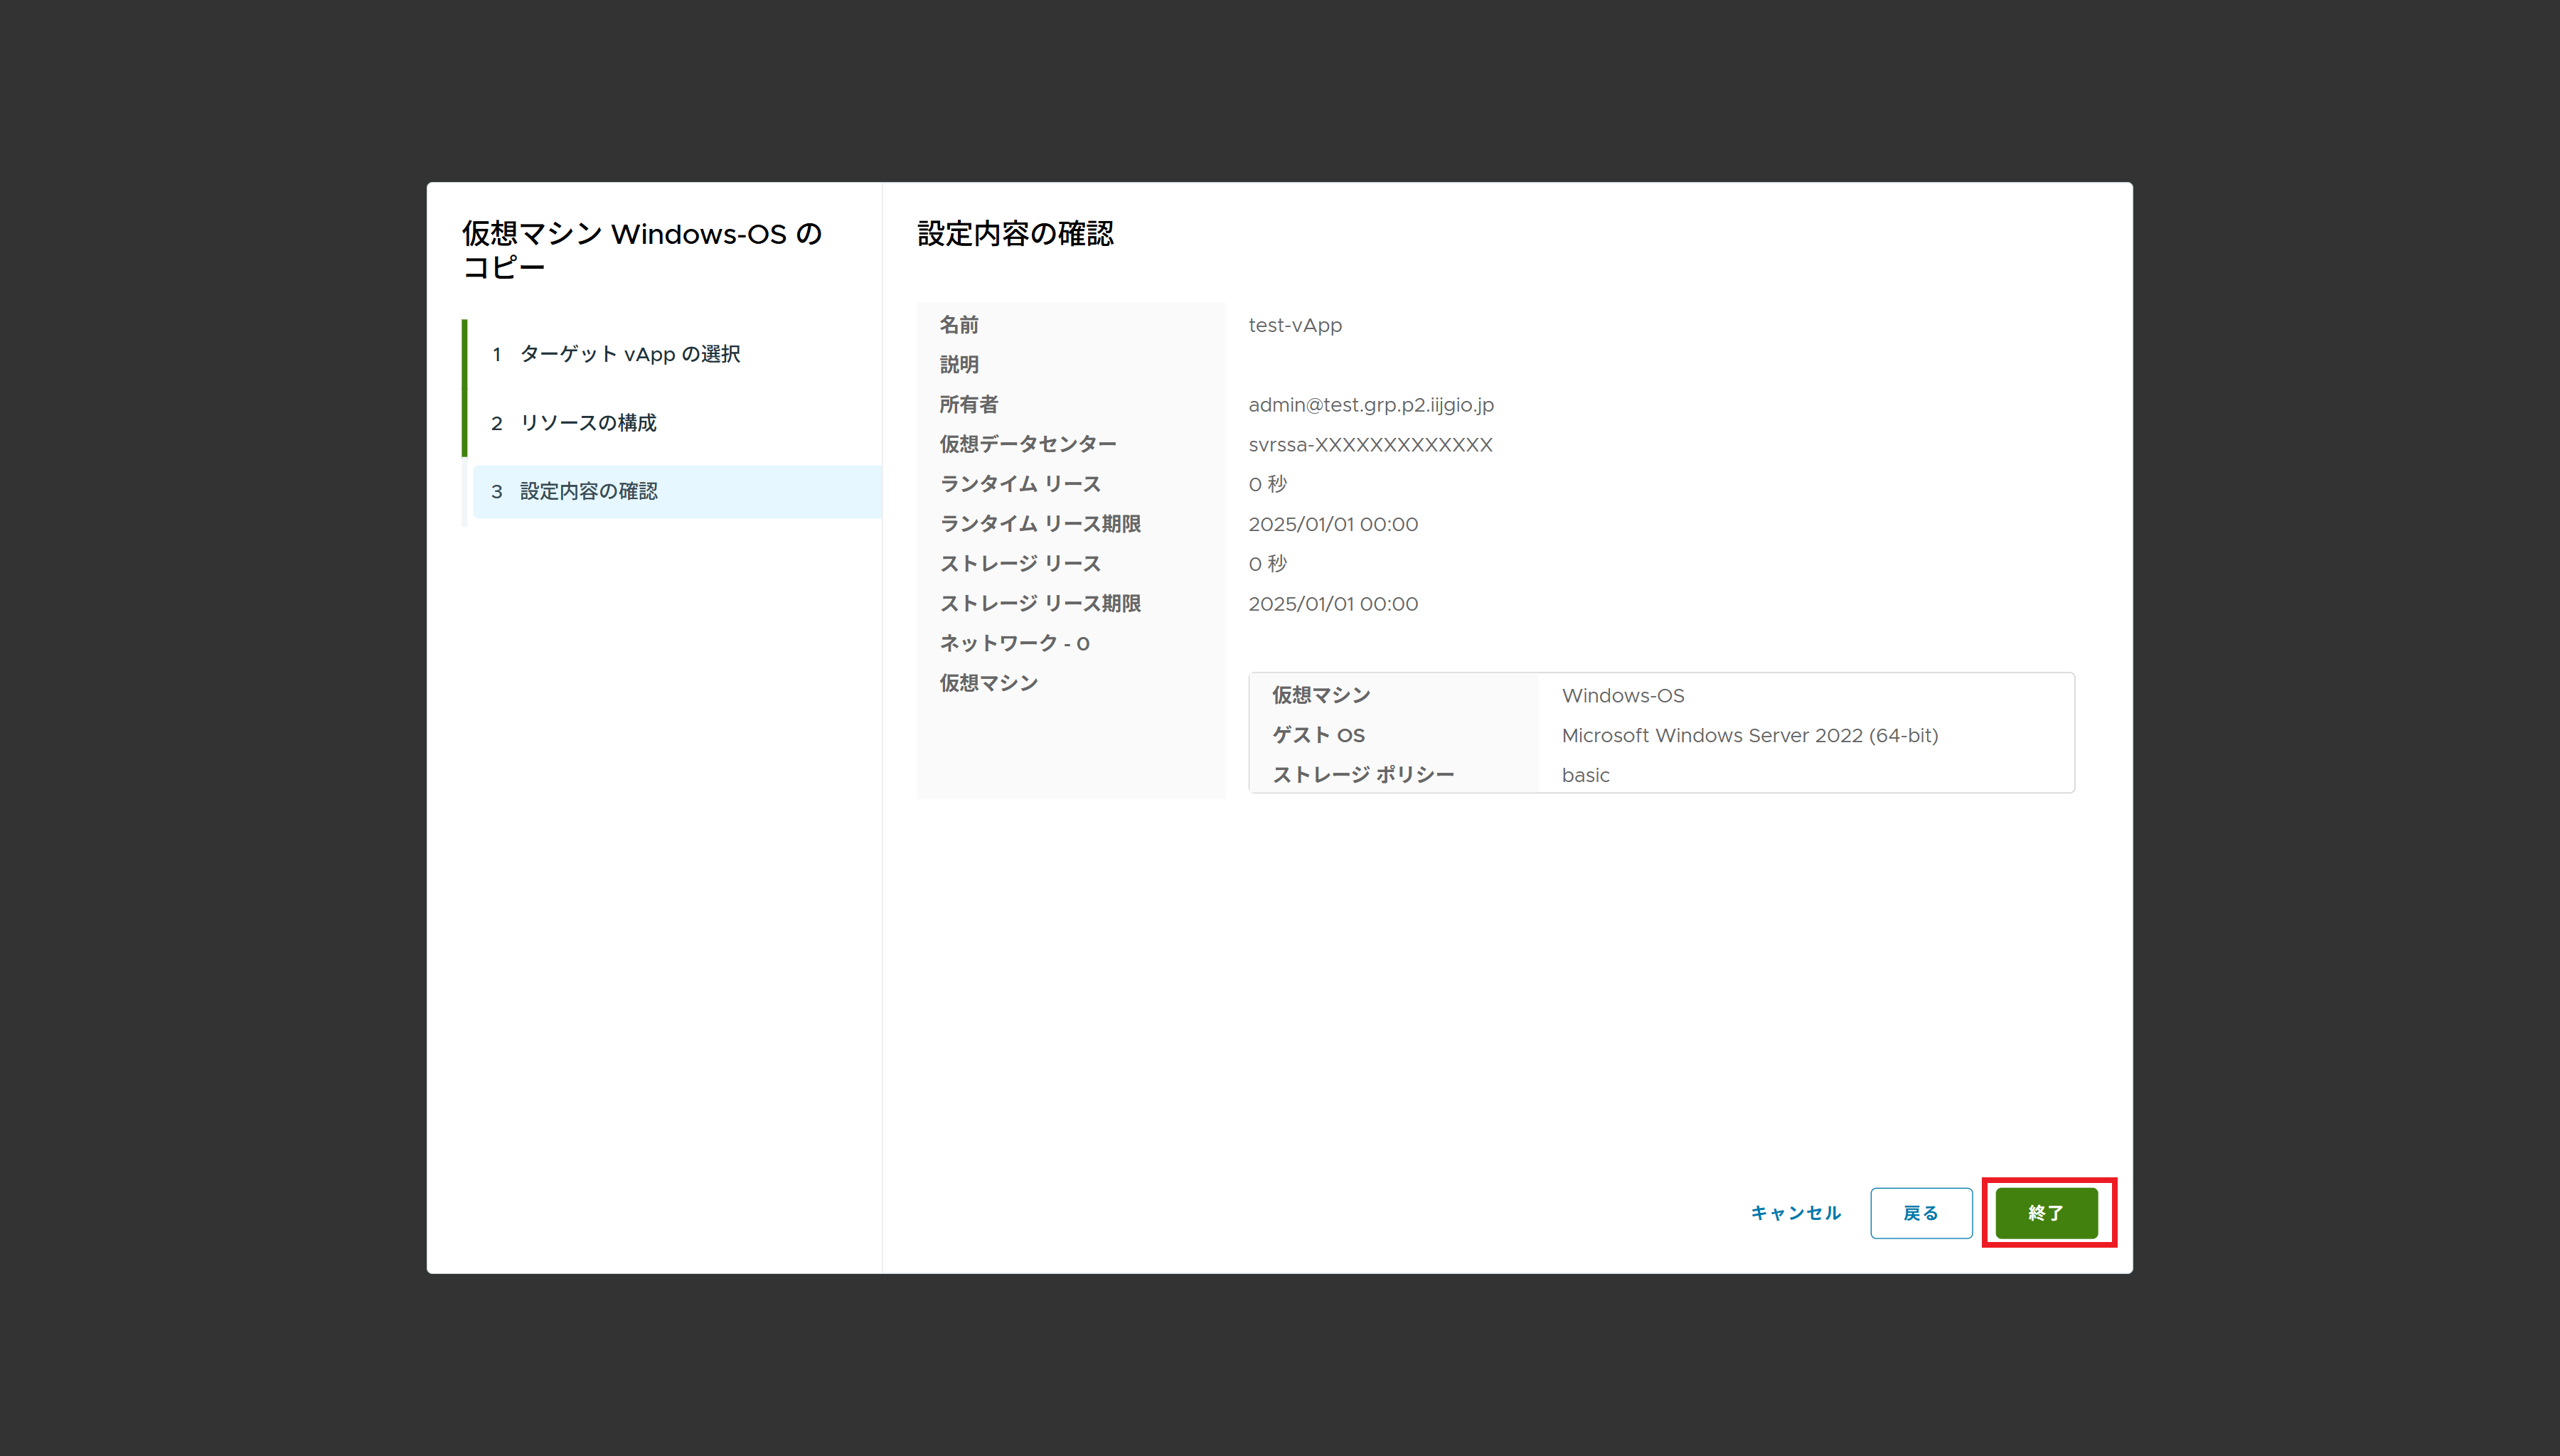
Task: Click the ランタイム リース期限 label
Action: pyautogui.click(x=1040, y=523)
